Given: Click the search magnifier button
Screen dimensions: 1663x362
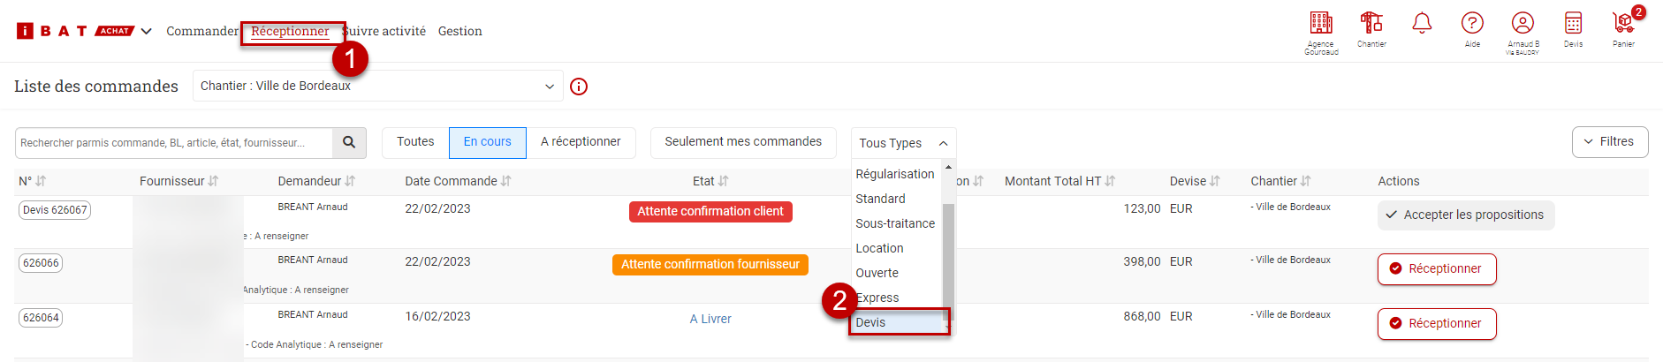Looking at the screenshot, I should coord(349,142).
